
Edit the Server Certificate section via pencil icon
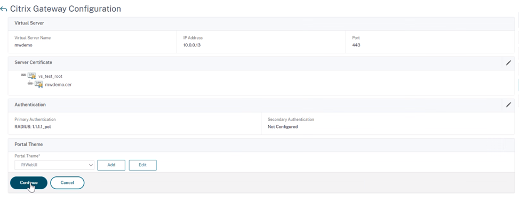point(508,62)
